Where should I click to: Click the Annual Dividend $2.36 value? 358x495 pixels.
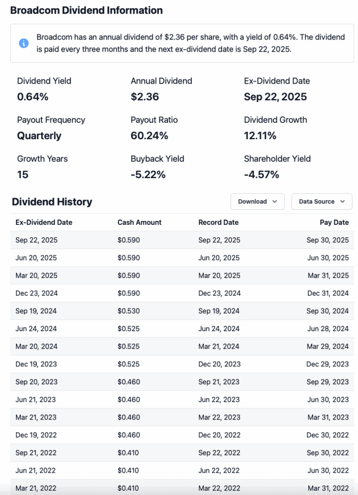[145, 97]
